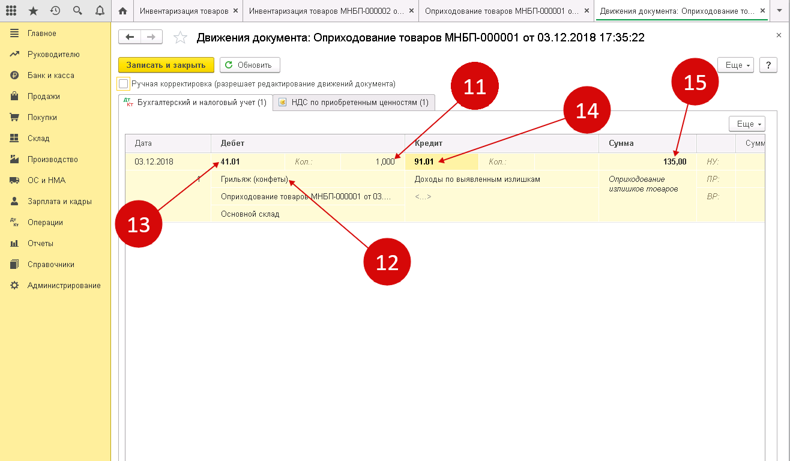Close the Движения документа form
790x461 pixels.
coord(779,36)
